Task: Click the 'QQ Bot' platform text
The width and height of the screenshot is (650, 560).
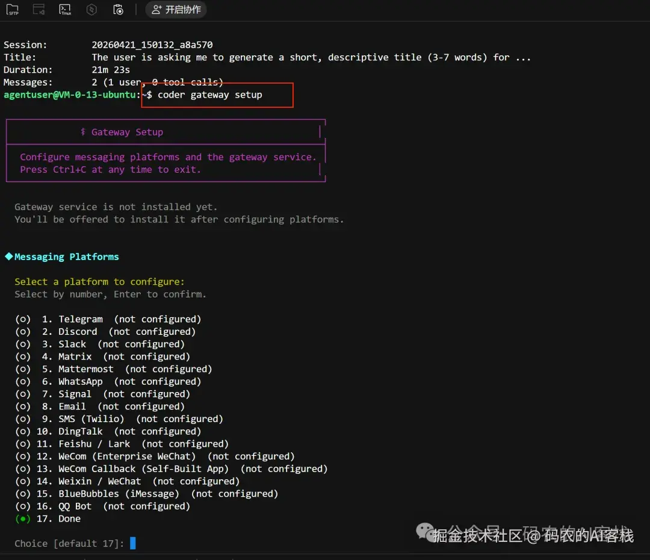Action: click(x=75, y=506)
